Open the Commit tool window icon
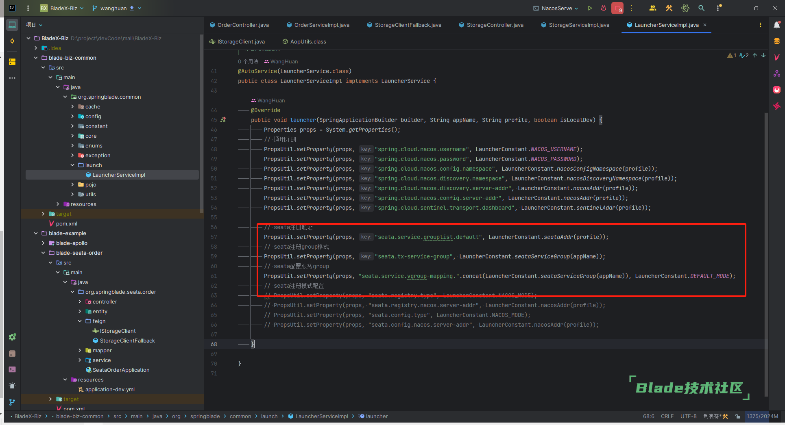Screen dimensions: 785x425 click(x=12, y=41)
